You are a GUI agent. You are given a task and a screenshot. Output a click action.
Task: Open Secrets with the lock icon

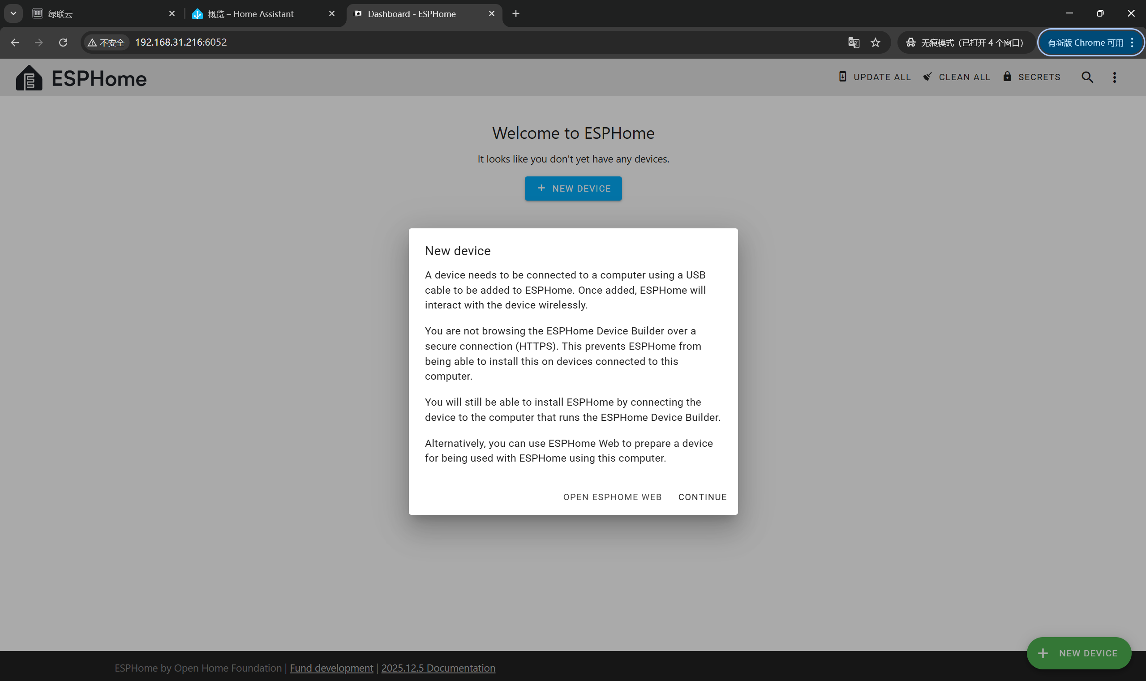(1032, 77)
